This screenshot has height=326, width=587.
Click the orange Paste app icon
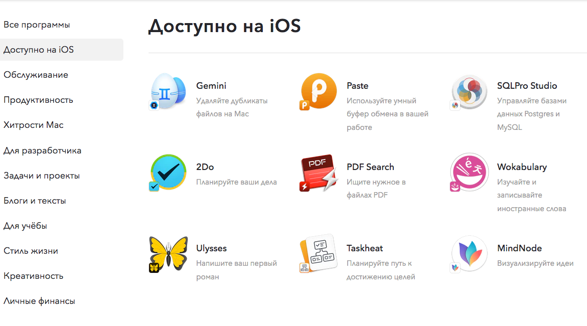pyautogui.click(x=319, y=91)
